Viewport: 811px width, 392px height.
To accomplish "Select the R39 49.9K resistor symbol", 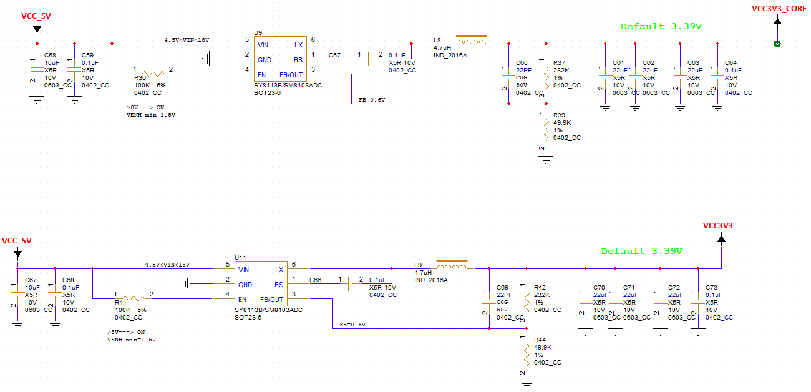I will click(x=546, y=130).
